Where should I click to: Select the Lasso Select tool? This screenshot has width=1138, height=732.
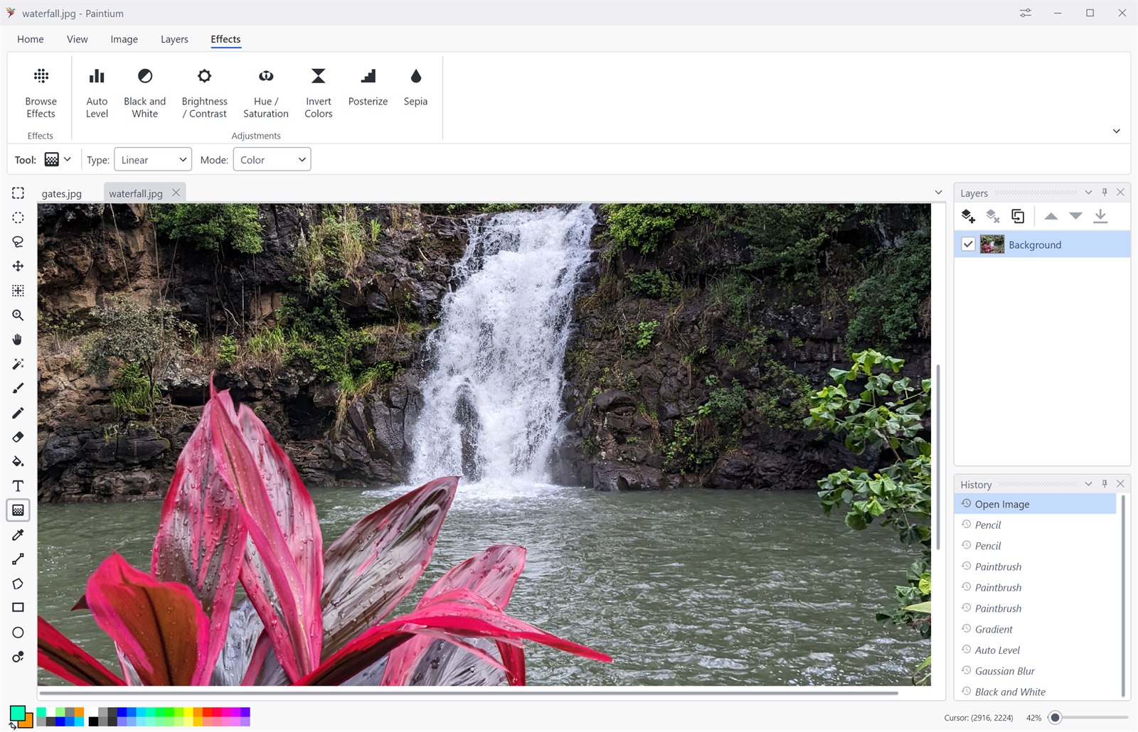(18, 242)
